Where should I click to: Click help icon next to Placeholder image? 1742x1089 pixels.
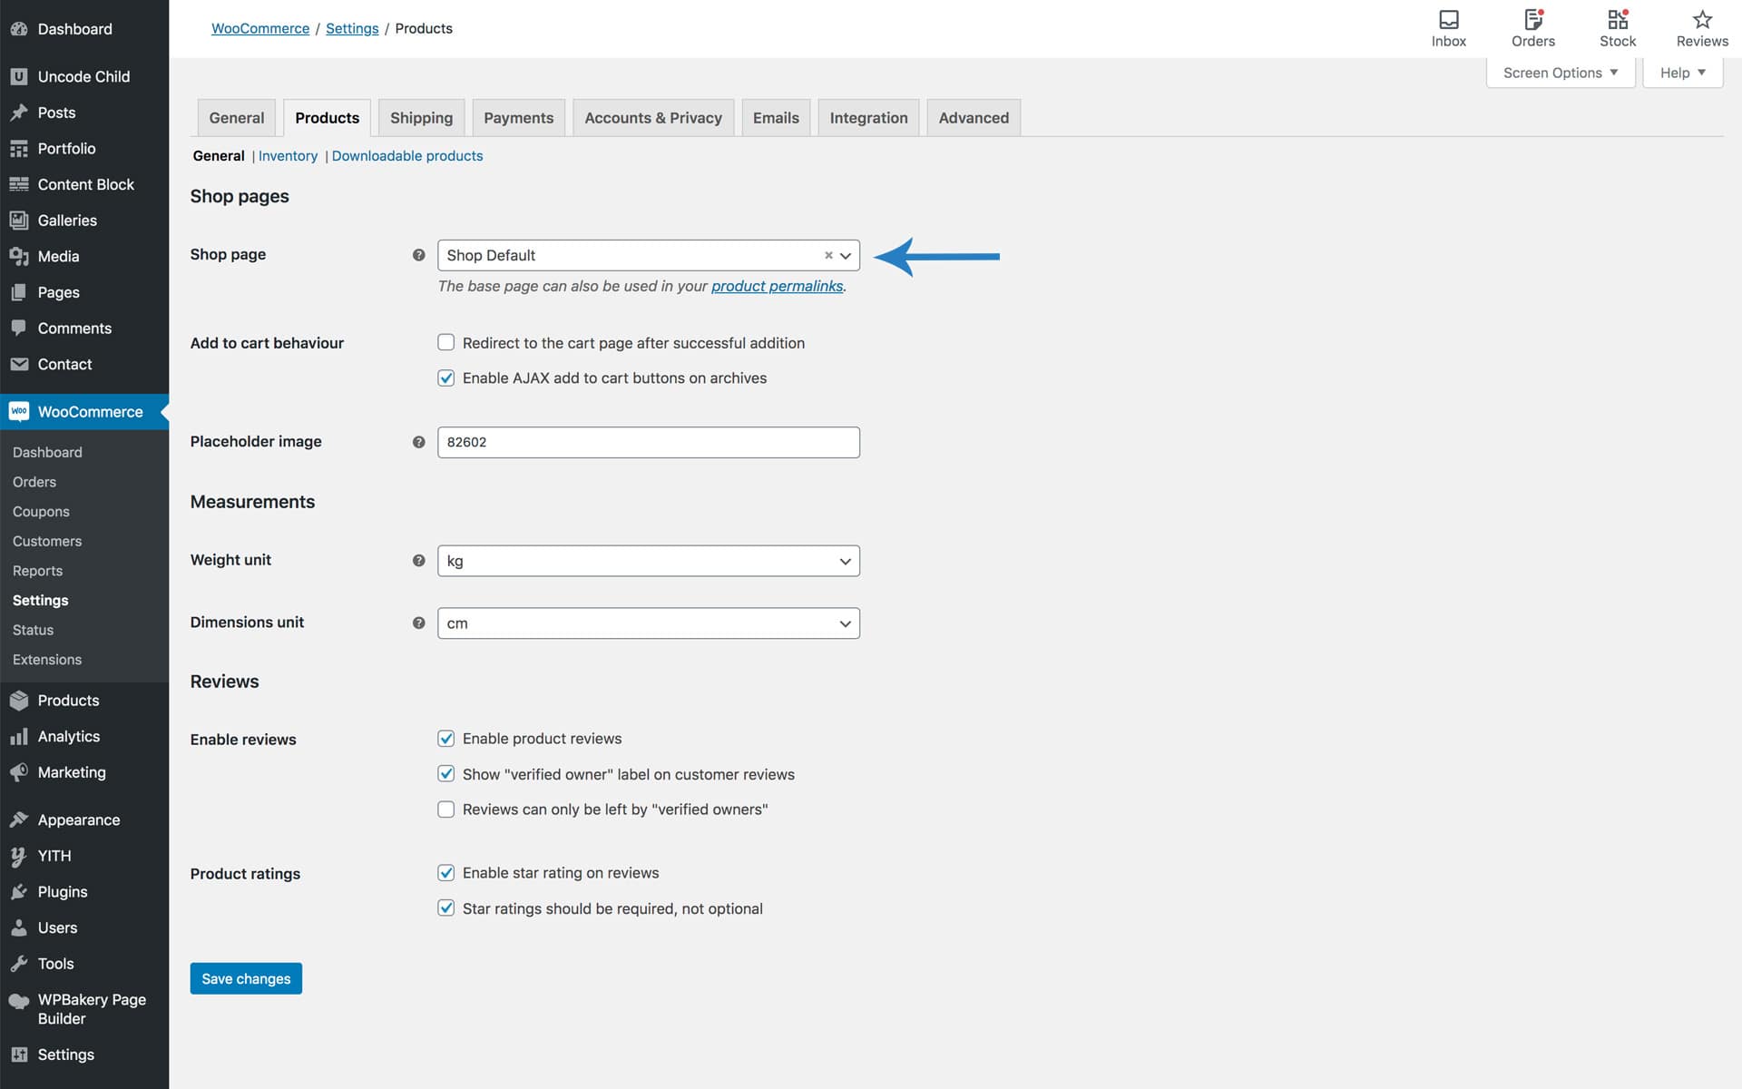[418, 442]
